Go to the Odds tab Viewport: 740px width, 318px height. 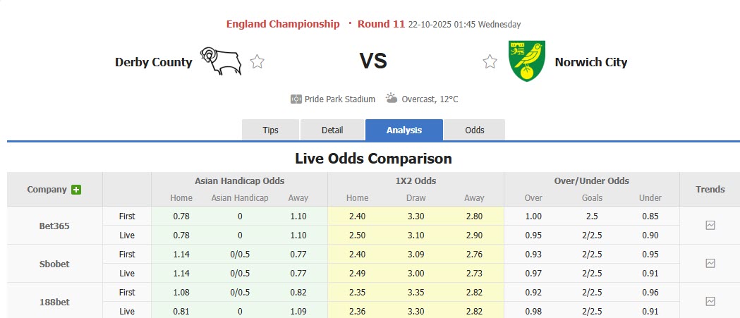coord(475,130)
